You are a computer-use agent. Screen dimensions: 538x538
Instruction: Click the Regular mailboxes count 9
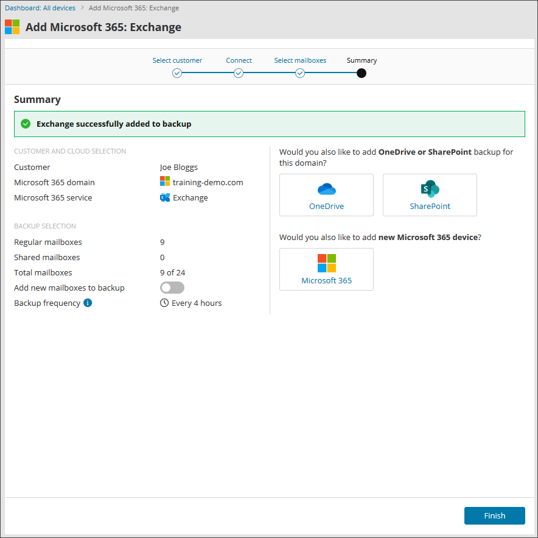(162, 242)
